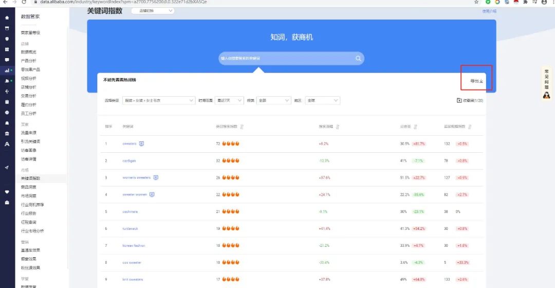The width and height of the screenshot is (555, 288).
Task: Open the keyword link cos sweater
Action: point(132,262)
